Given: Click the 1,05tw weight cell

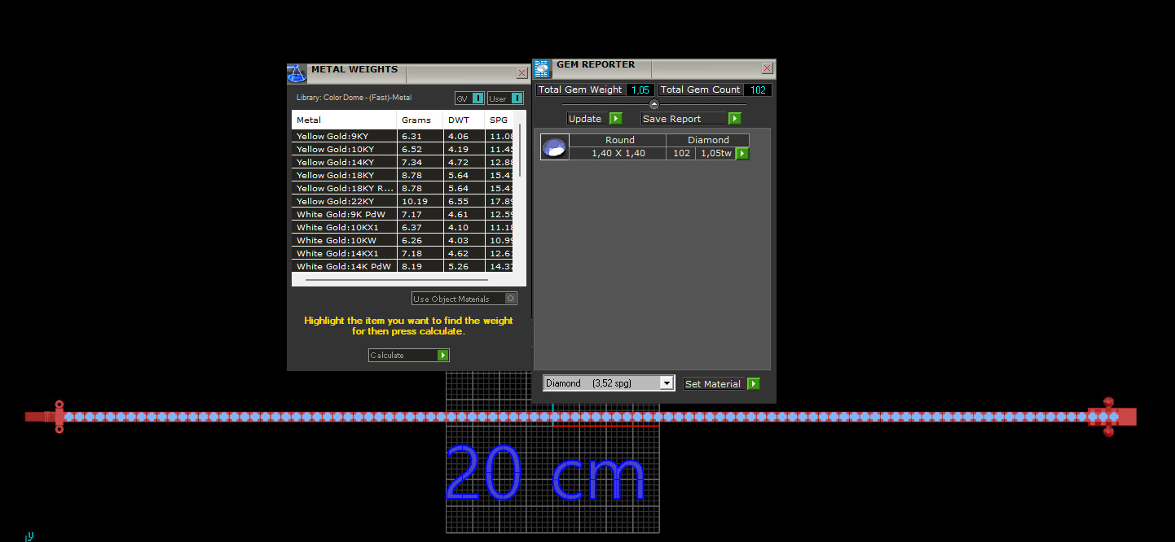Looking at the screenshot, I should (x=716, y=153).
